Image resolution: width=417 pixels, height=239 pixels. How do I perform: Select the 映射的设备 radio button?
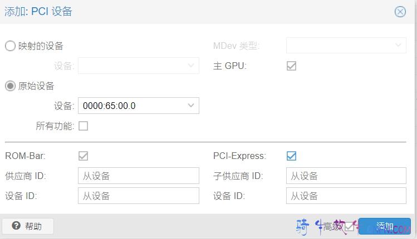pyautogui.click(x=10, y=46)
